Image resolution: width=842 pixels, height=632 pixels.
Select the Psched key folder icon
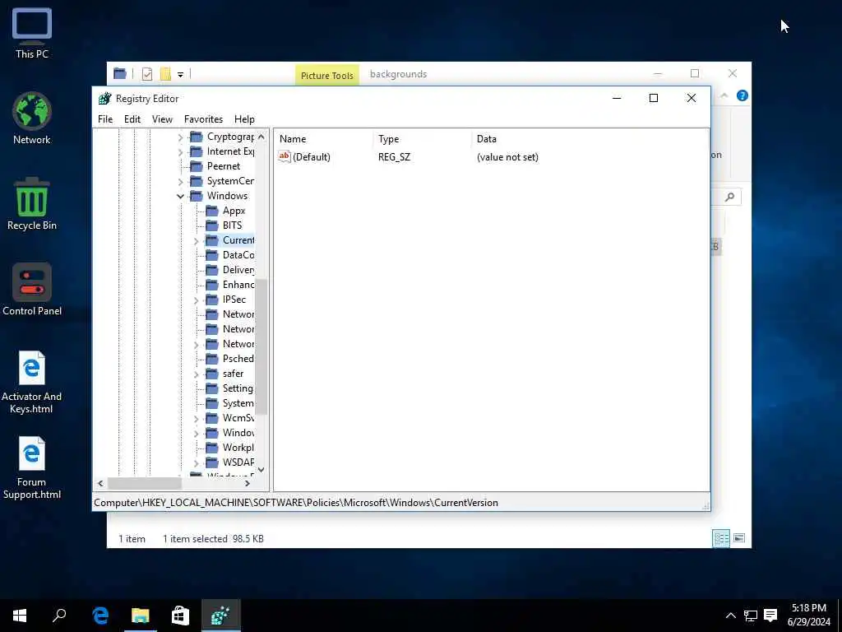(212, 359)
